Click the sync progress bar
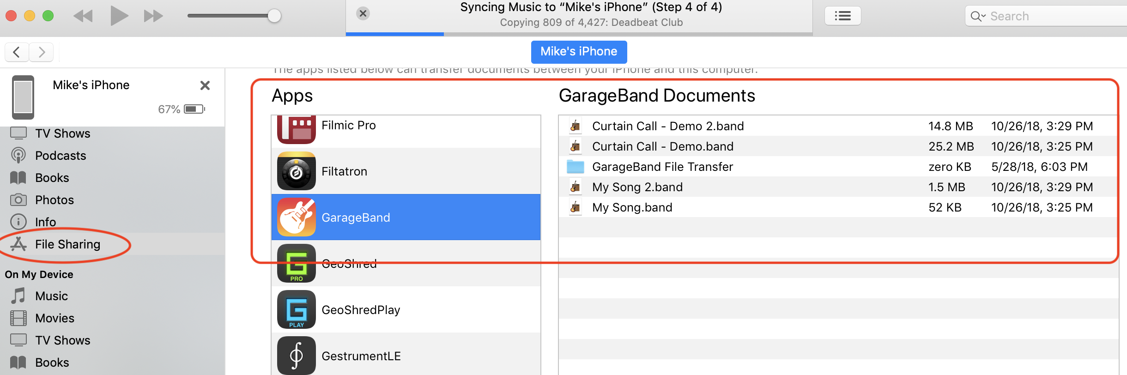The width and height of the screenshot is (1127, 375). 579,34
